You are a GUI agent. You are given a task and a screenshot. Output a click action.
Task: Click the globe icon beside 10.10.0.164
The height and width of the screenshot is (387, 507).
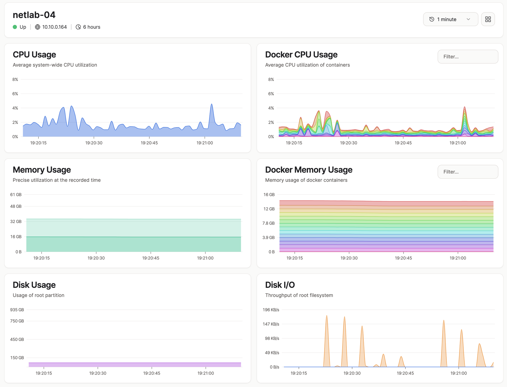click(38, 27)
